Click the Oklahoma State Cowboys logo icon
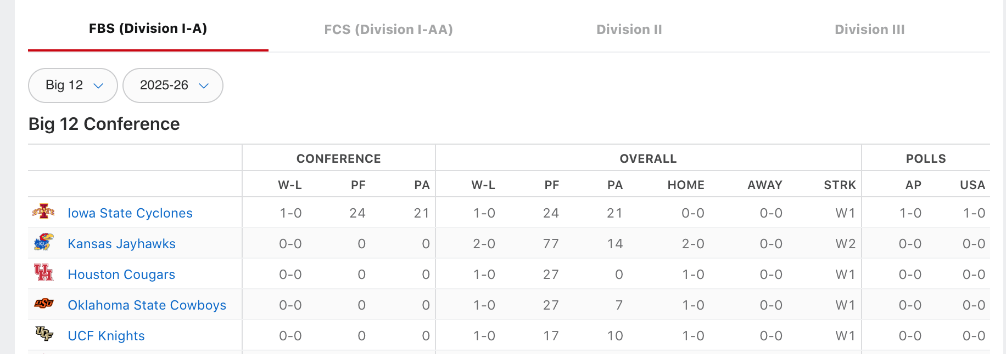Screen dimensions: 1006x354 [x=43, y=303]
